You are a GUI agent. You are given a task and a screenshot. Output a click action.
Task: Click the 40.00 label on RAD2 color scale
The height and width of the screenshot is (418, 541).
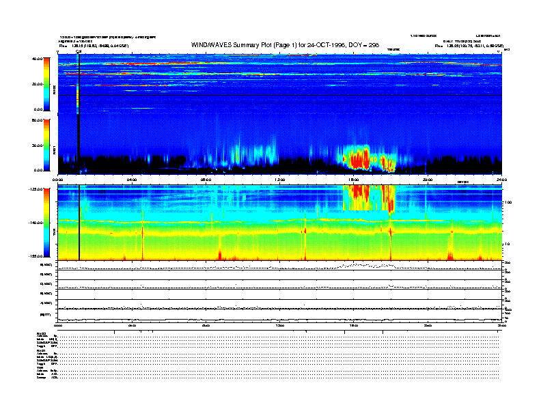[37, 59]
